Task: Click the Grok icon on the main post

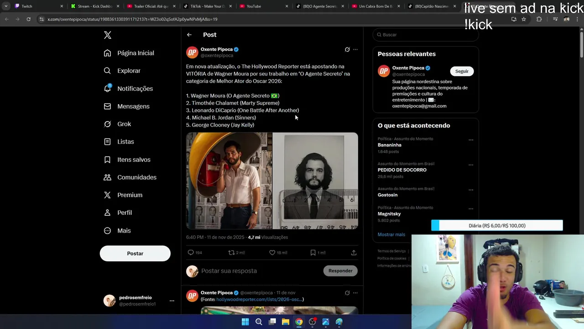Action: point(347,49)
